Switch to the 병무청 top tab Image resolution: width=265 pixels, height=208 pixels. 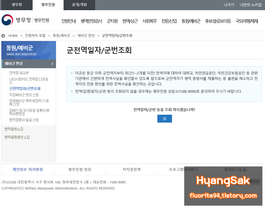17,5
